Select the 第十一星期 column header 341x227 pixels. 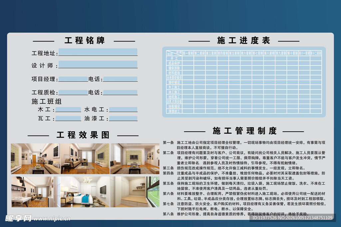tap(304, 53)
